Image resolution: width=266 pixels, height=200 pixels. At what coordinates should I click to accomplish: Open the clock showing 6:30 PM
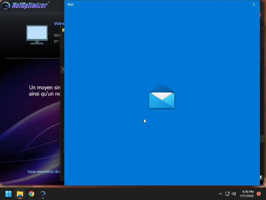(247, 194)
